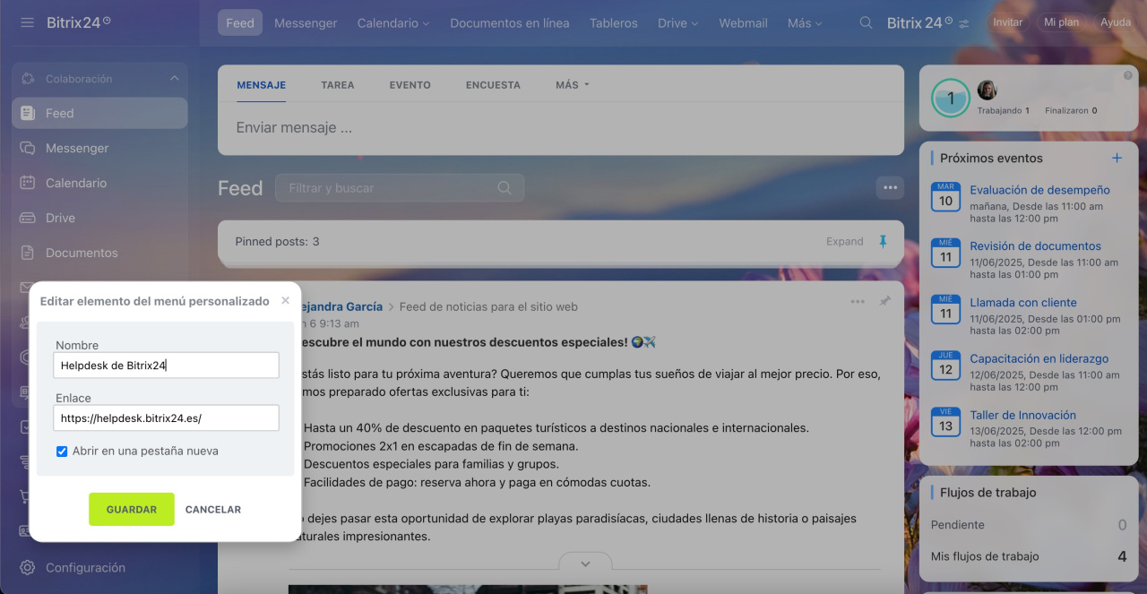Open the Más dropdown in top menu
This screenshot has height=594, width=1147.
tap(805, 23)
